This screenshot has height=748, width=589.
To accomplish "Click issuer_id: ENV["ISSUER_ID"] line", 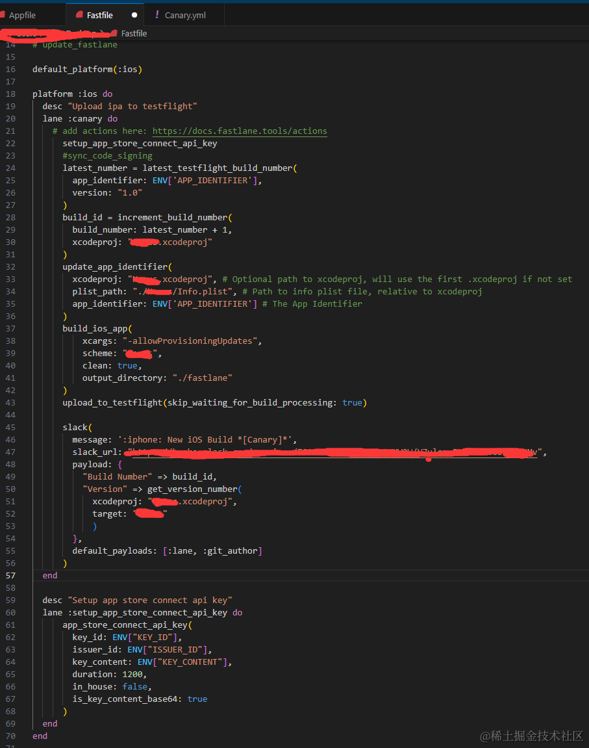I will (142, 650).
